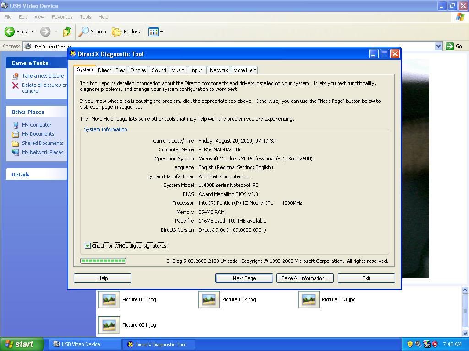Select the Input tab
The width and height of the screenshot is (469, 351).
click(196, 70)
